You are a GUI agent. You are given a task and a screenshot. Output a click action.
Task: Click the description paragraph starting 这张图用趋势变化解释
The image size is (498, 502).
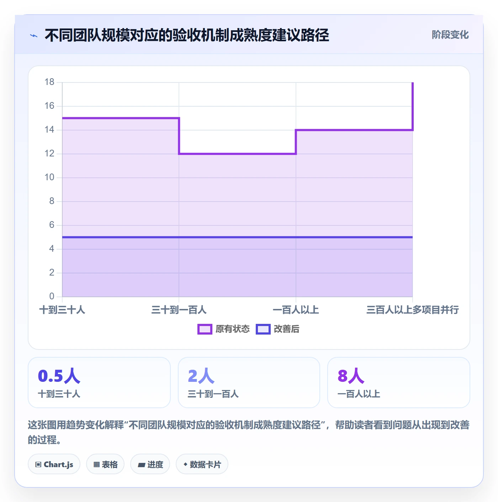tap(249, 432)
